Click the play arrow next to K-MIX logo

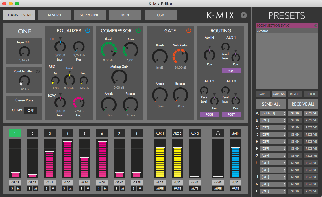pos(244,15)
